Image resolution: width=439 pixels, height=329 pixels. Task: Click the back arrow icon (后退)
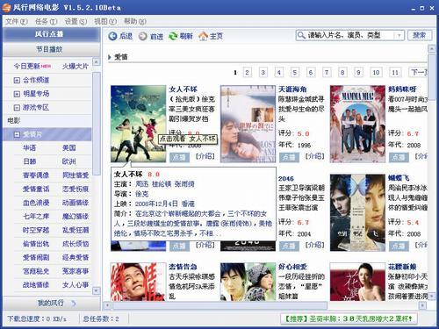coord(112,36)
